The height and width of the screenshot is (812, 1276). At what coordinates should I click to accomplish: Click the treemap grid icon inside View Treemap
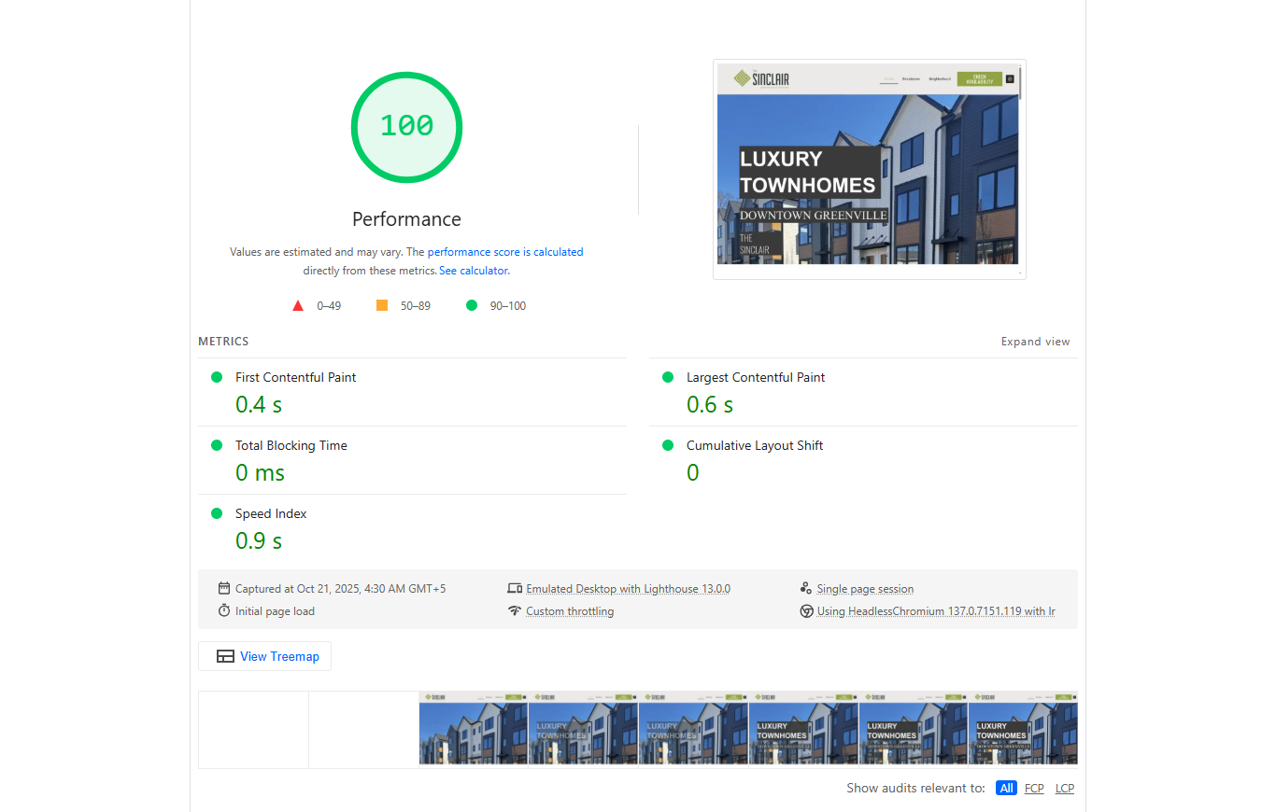(225, 656)
